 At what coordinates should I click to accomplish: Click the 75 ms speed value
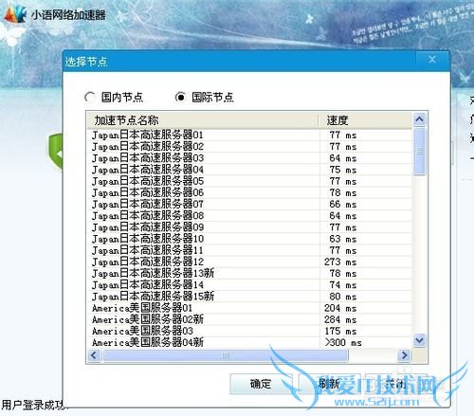(343, 170)
